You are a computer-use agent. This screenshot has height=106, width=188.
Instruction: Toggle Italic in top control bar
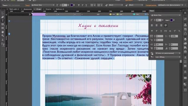point(82,5)
